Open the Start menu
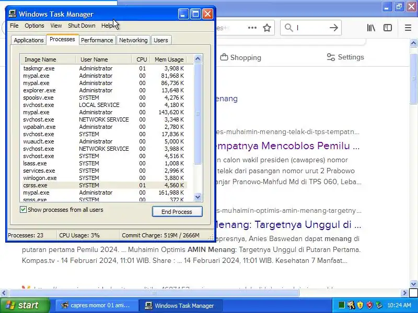The image size is (418, 313). click(25, 305)
